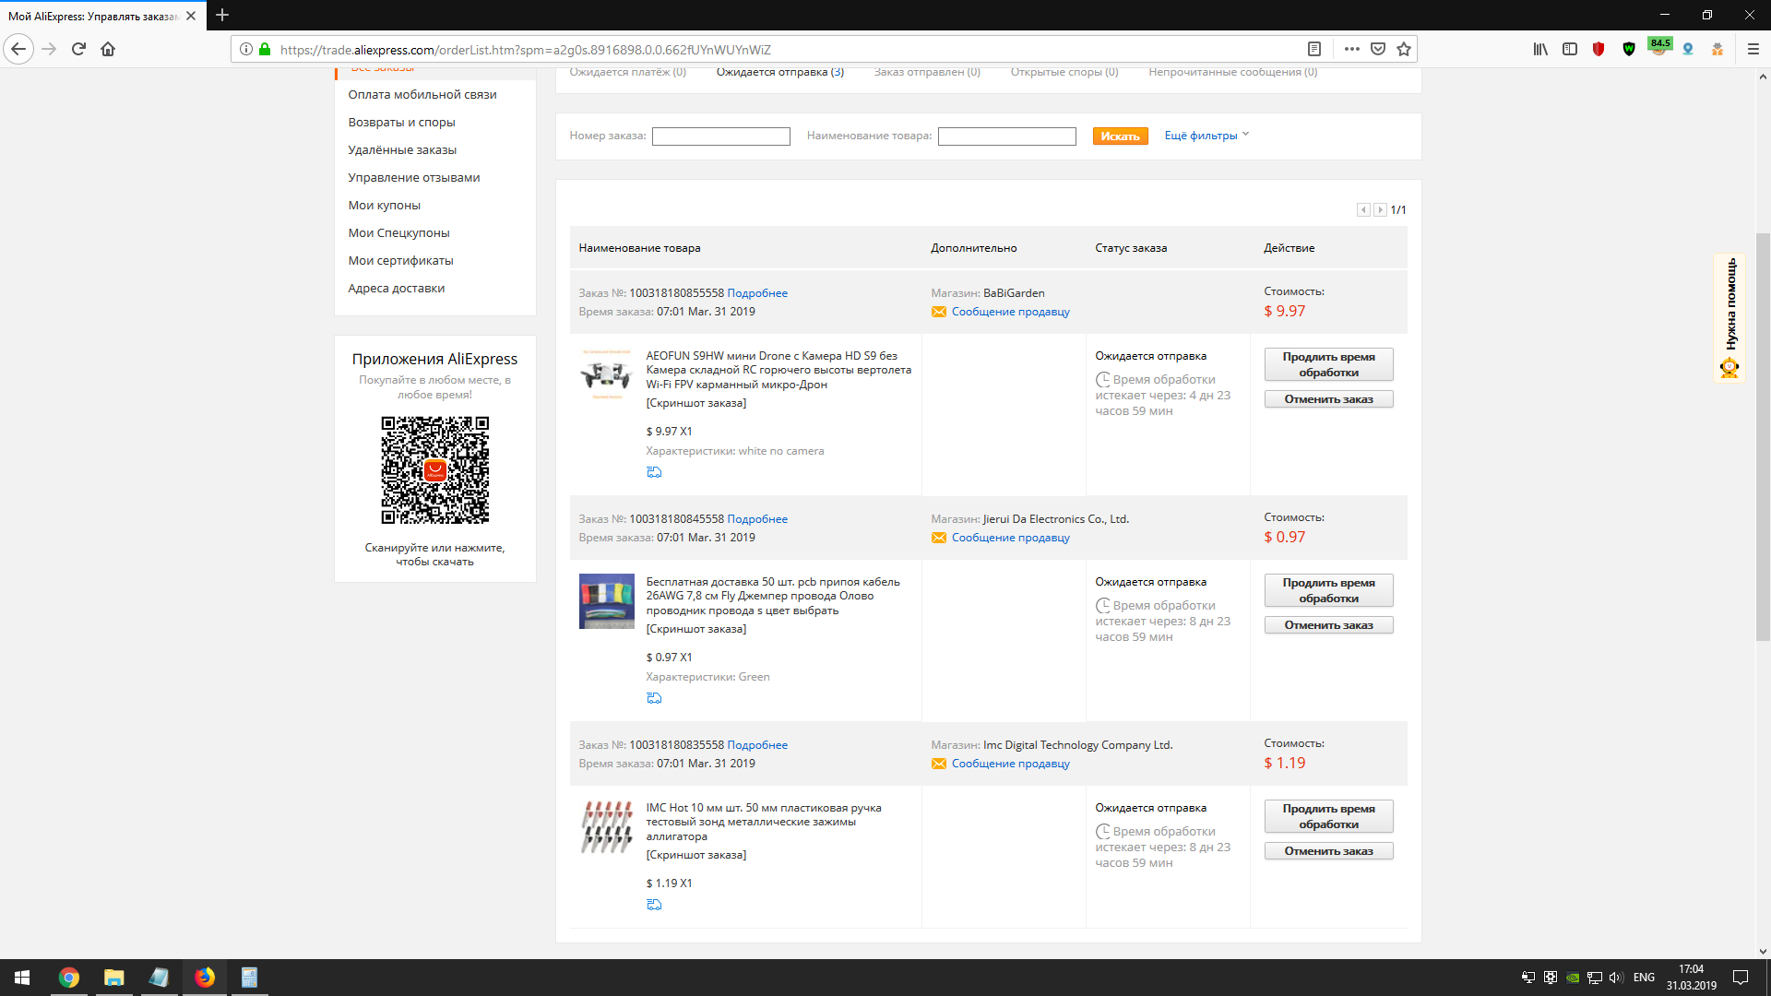The image size is (1771, 996).
Task: Open the BaBiGarden store link
Action: [1014, 293]
